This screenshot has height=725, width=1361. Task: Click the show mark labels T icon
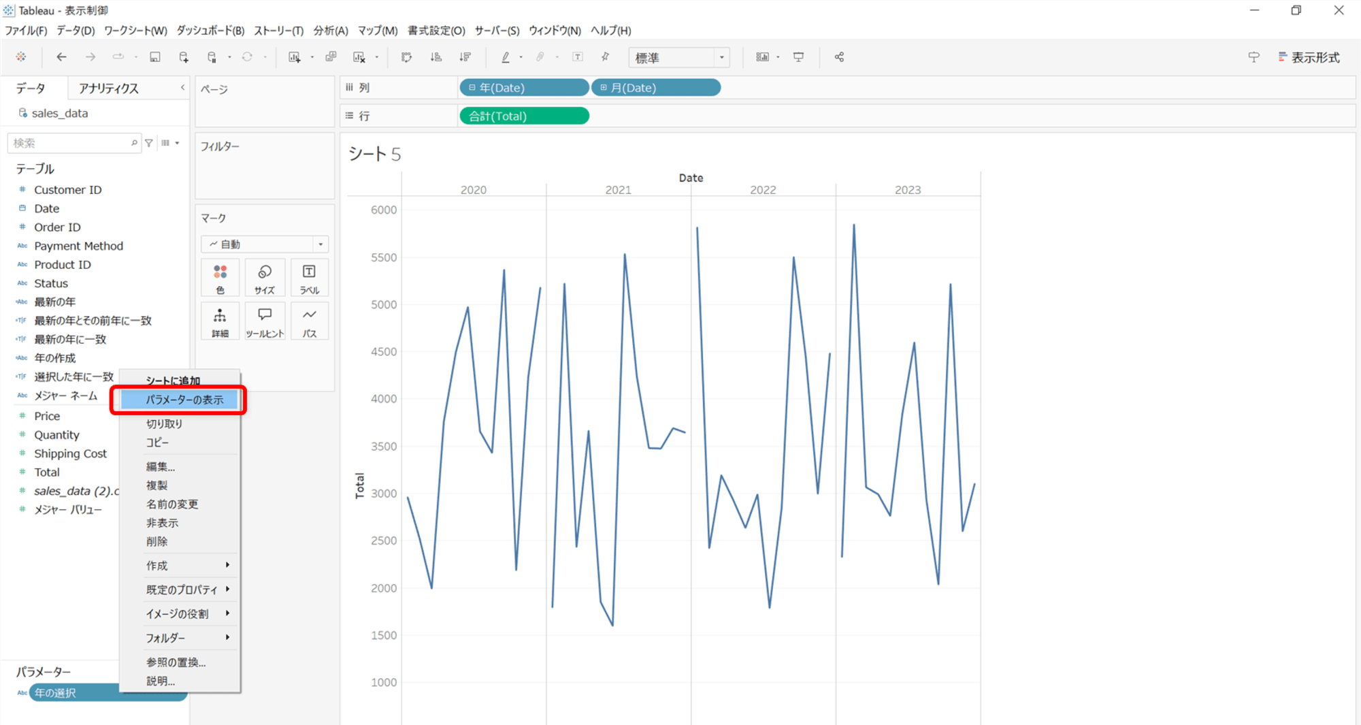[578, 57]
